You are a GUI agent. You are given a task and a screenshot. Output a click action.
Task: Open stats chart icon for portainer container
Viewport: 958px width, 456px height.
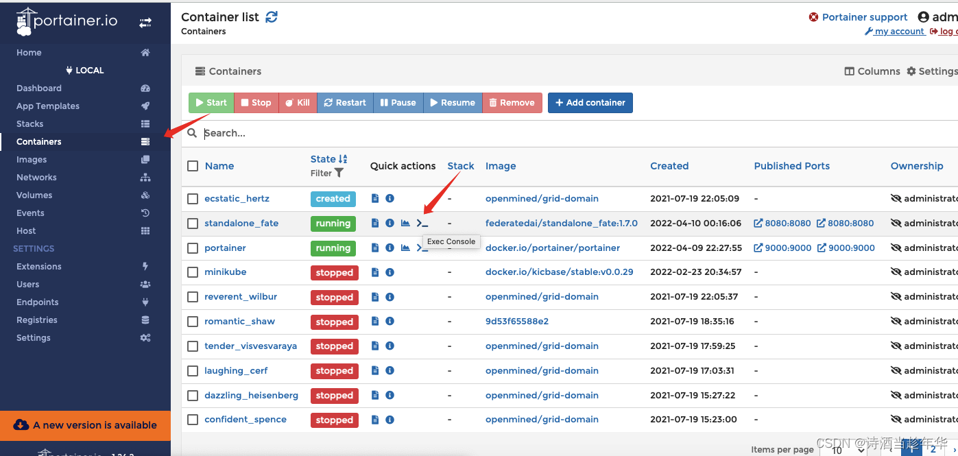(x=405, y=248)
